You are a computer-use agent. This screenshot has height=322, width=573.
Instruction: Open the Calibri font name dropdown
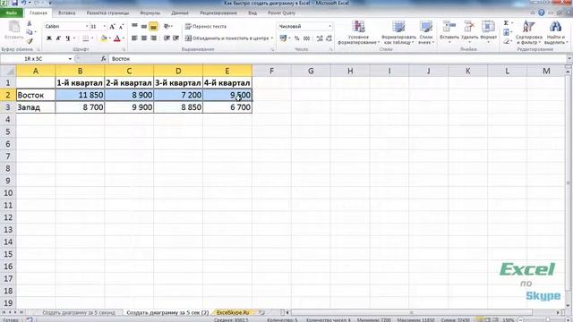[x=87, y=26]
